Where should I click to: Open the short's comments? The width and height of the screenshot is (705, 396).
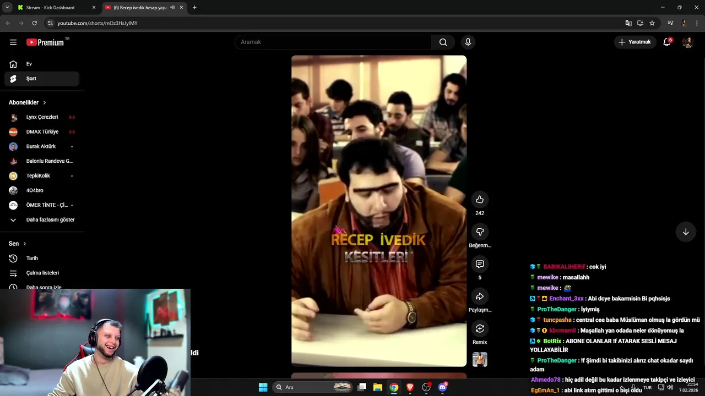[x=480, y=264]
